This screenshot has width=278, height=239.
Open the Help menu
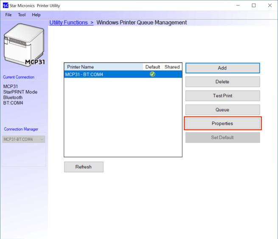tap(37, 15)
